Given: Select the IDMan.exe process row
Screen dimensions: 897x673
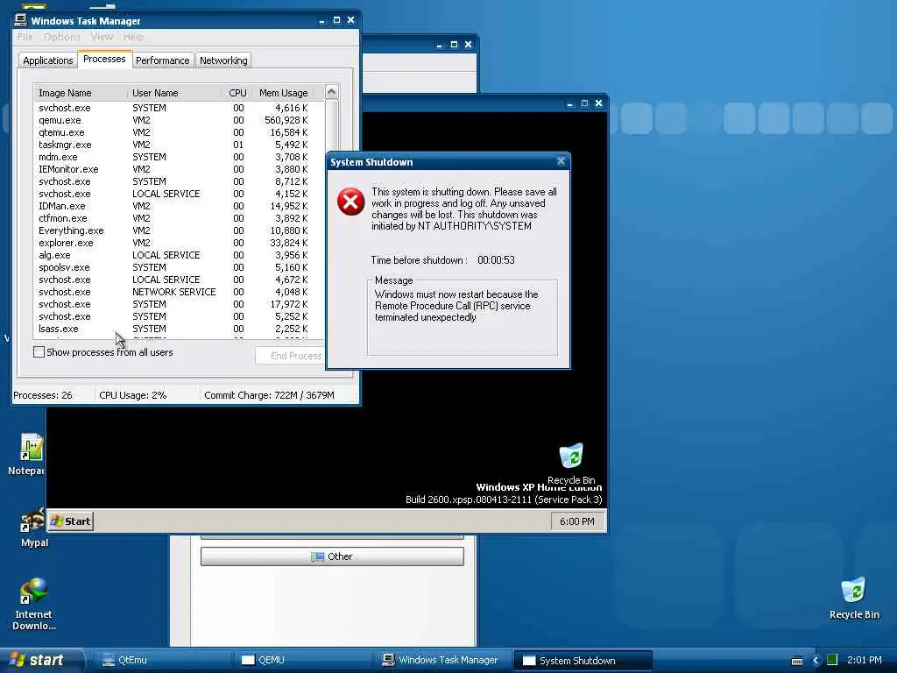Looking at the screenshot, I should (179, 206).
